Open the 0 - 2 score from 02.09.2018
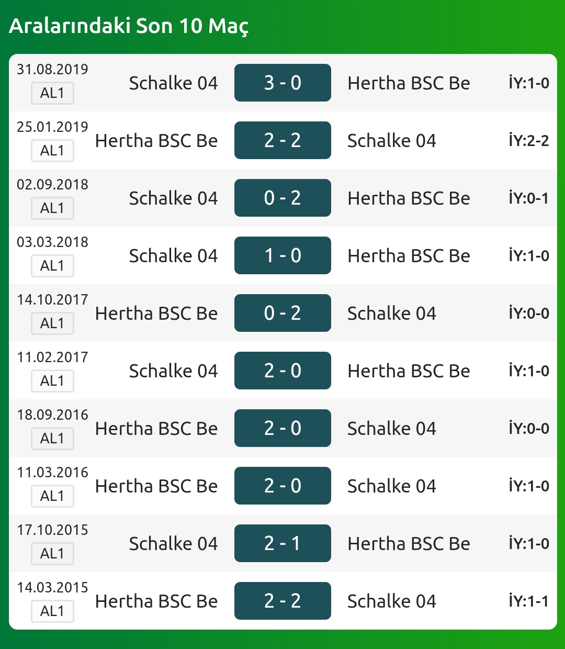 [282, 198]
